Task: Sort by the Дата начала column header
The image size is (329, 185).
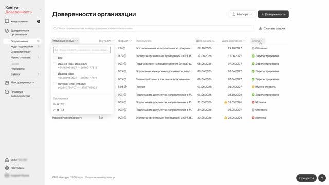Action: coord(205,41)
